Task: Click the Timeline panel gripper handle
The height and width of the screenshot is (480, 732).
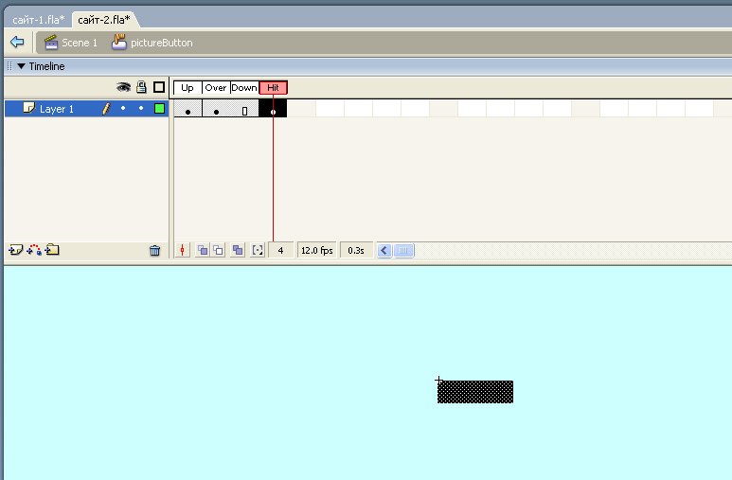Action: click(x=9, y=66)
